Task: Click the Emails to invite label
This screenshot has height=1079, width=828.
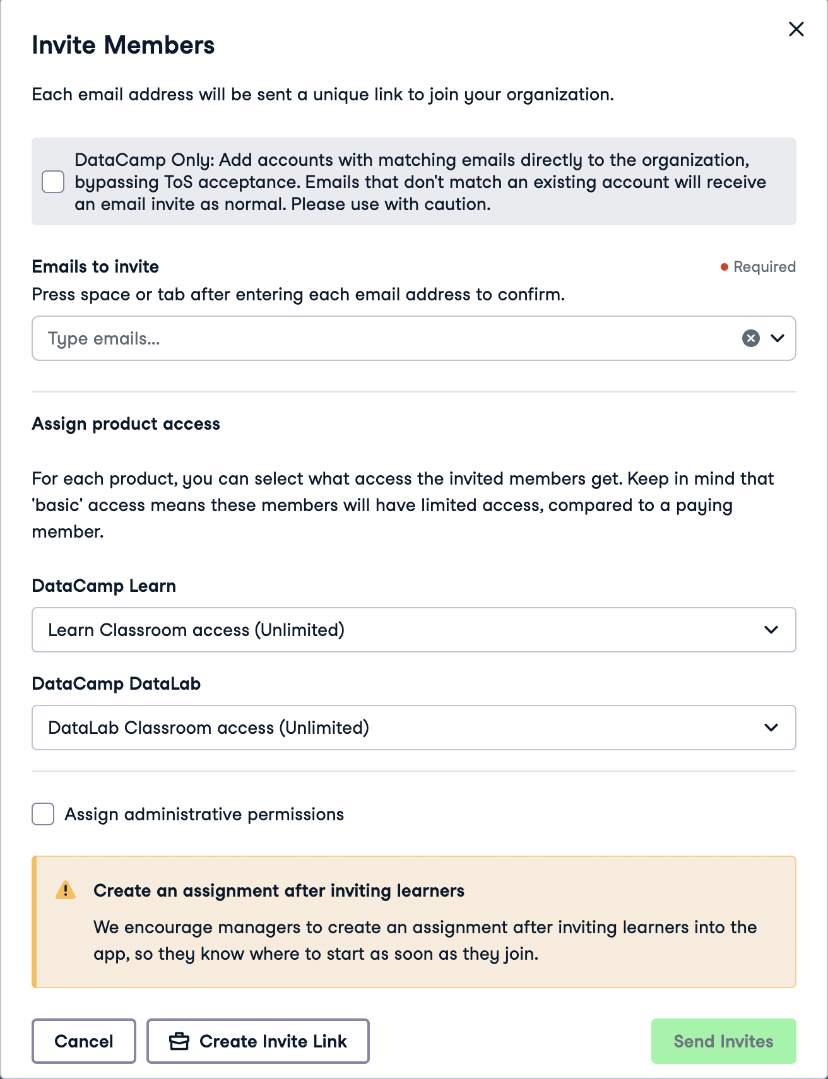Action: (95, 267)
